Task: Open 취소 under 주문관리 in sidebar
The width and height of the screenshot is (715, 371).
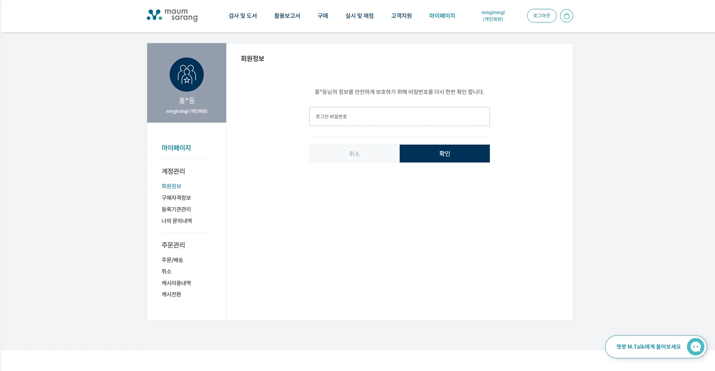Action: (167, 271)
